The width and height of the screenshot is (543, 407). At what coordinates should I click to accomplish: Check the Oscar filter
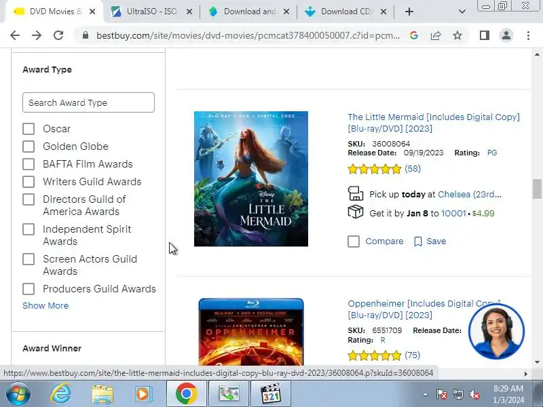pos(29,129)
